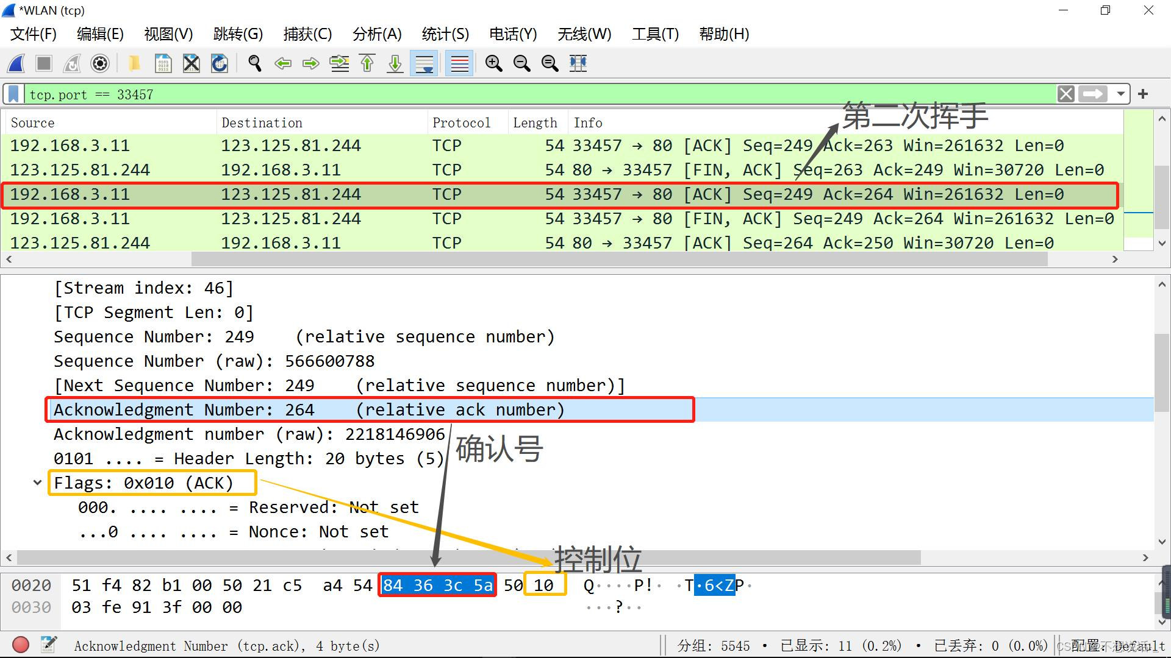Open the 编辑(E) menu
Image resolution: width=1171 pixels, height=658 pixels.
click(100, 34)
